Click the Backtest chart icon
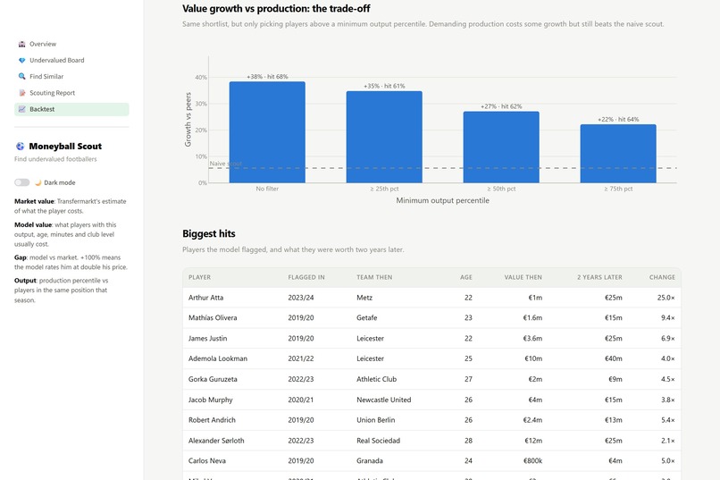The image size is (720, 480). pos(21,109)
